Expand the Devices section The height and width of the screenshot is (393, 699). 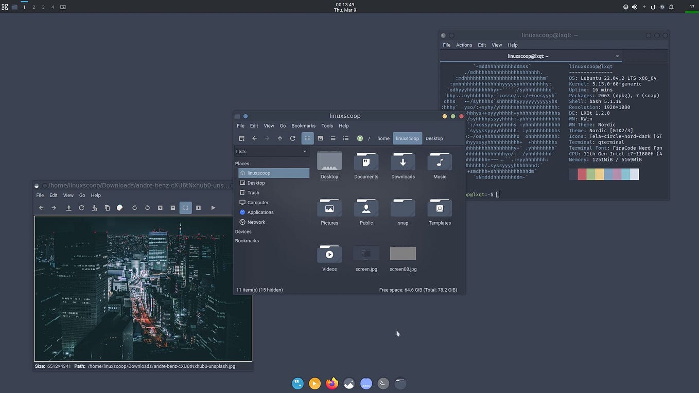pos(243,231)
